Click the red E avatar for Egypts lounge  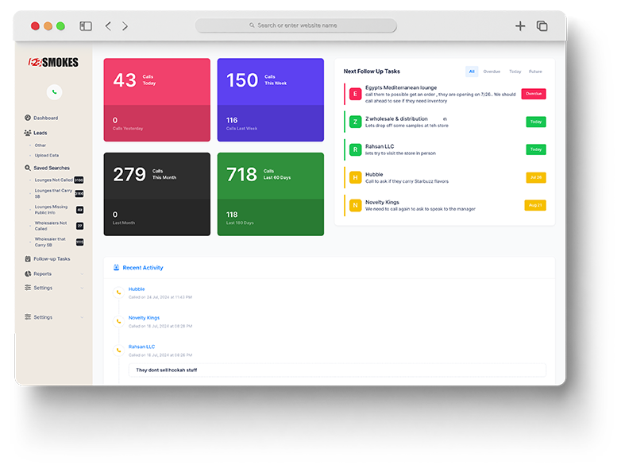point(355,94)
